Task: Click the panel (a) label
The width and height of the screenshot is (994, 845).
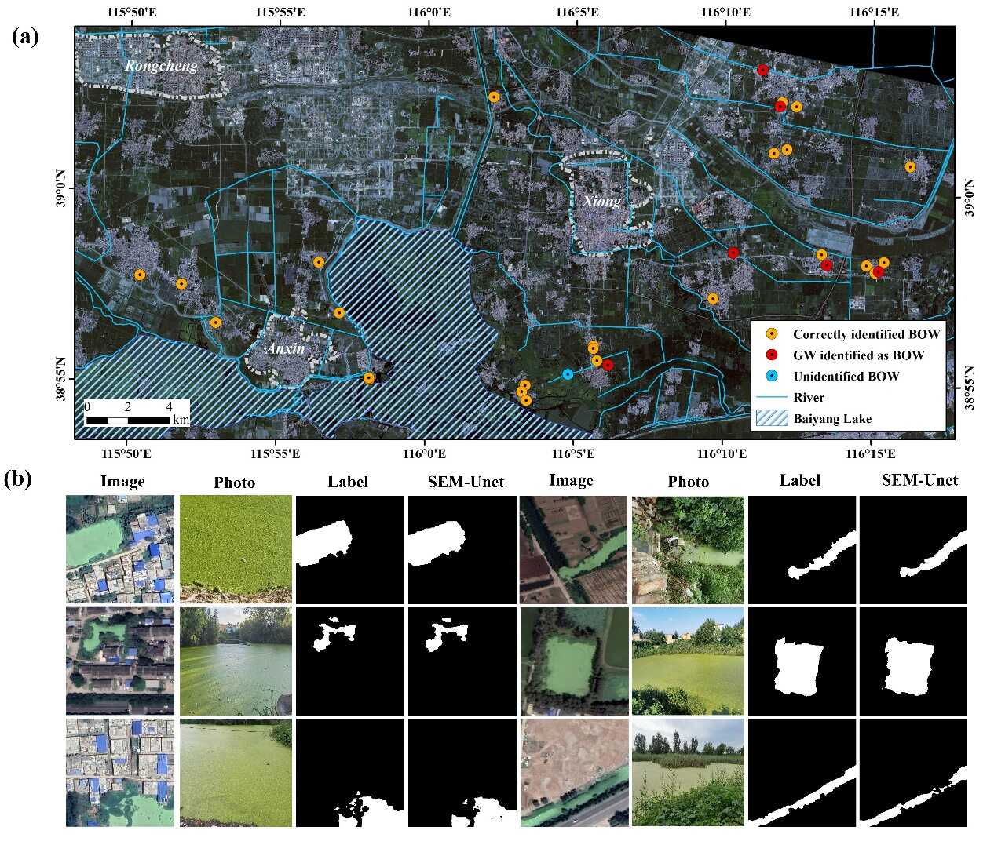Action: pyautogui.click(x=25, y=36)
